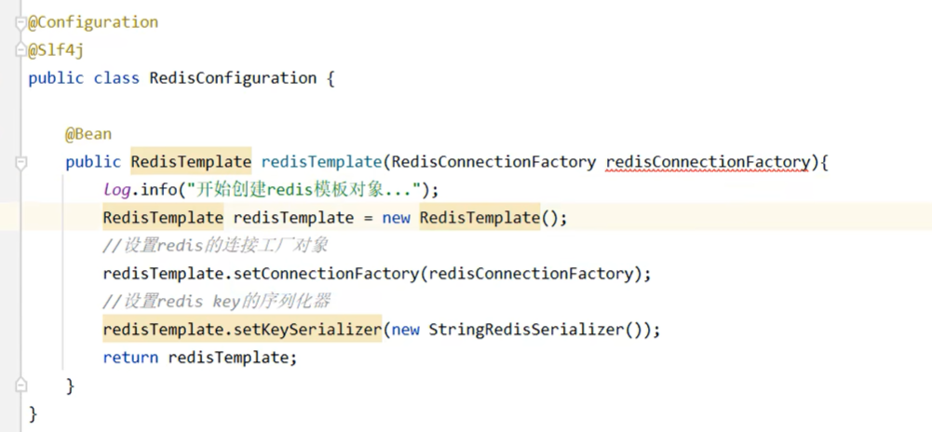
Task: Collapse the redisTemplate method using its gutter fold arrow
Action: click(21, 162)
